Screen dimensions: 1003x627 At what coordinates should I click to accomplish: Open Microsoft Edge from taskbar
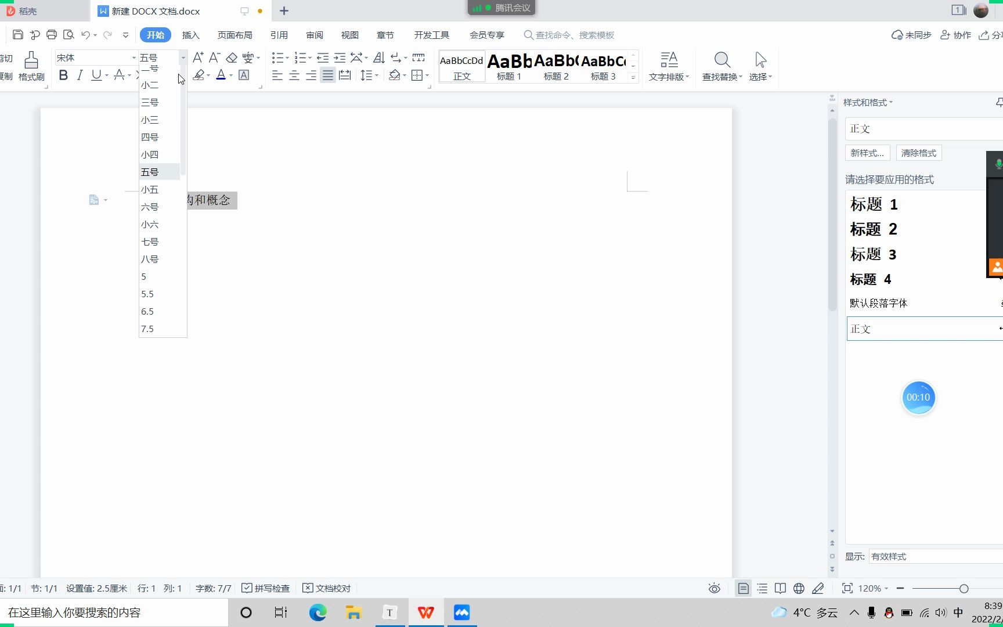(x=318, y=612)
